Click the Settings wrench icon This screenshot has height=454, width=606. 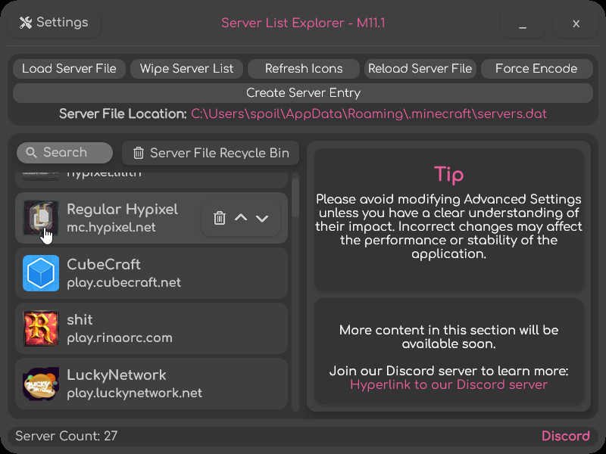pos(26,23)
